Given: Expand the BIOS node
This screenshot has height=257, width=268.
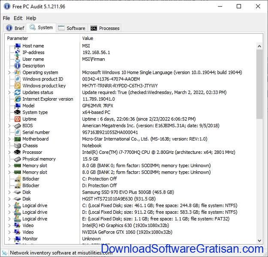Looking at the screenshot, I should 9,126.
